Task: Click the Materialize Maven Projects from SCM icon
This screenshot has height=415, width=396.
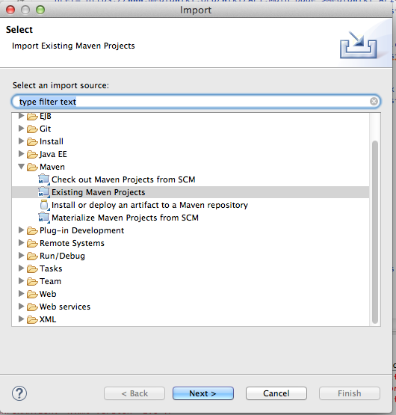Action: click(x=44, y=218)
